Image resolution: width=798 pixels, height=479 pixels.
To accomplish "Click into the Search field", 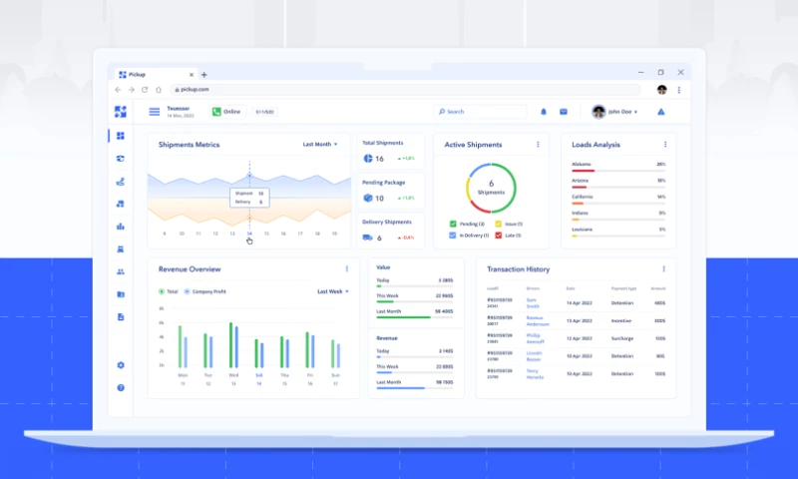I will (484, 112).
